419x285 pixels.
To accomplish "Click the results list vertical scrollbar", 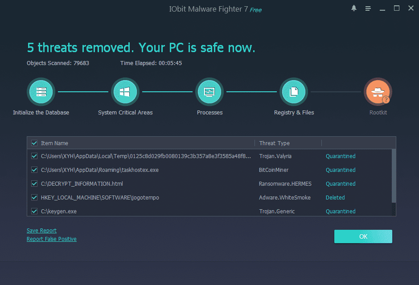I will [394, 176].
